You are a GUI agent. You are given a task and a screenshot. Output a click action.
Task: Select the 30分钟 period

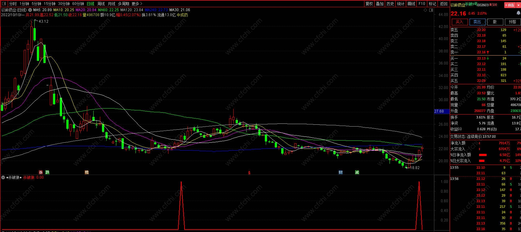click(x=64, y=4)
